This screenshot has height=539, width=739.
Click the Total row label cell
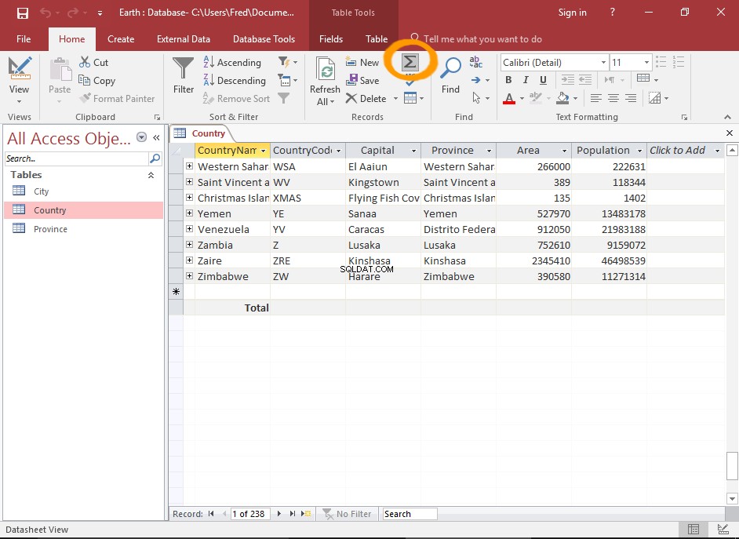[x=232, y=308]
